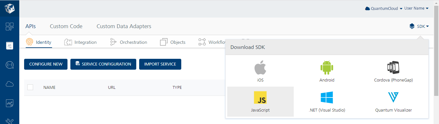Click the Identity fingerprint icon
The width and height of the screenshot is (439, 124).
[x=30, y=42]
